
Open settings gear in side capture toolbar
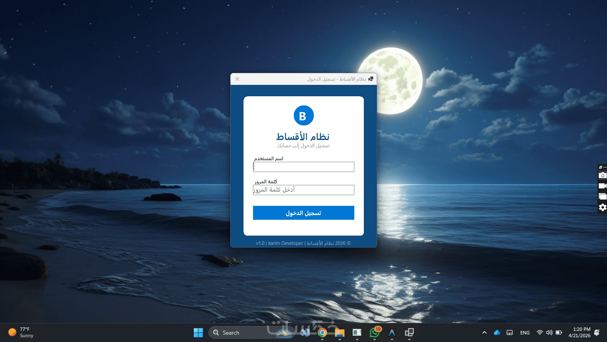(x=603, y=207)
